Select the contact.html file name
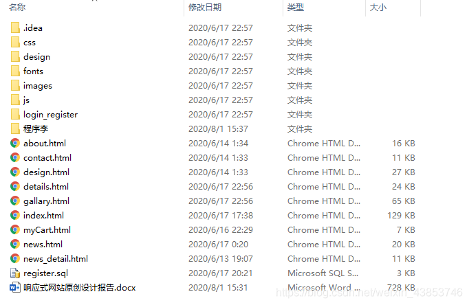 point(47,158)
